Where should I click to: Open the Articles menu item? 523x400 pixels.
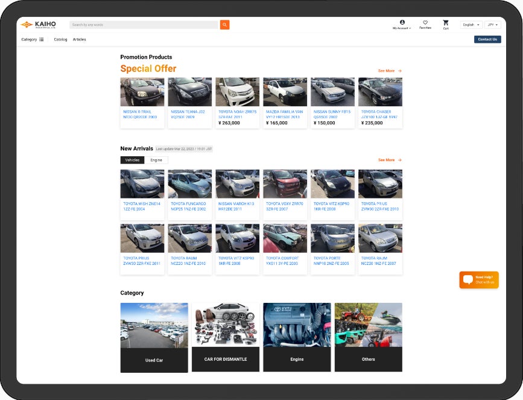tap(80, 39)
